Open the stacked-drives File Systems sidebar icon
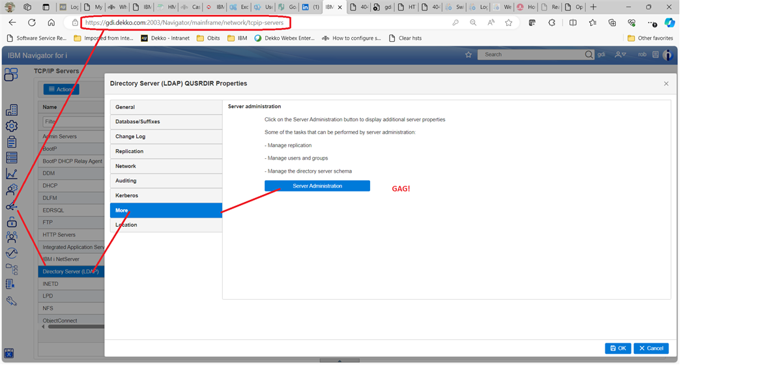Viewport: 782px width, 372px height. pyautogui.click(x=11, y=158)
